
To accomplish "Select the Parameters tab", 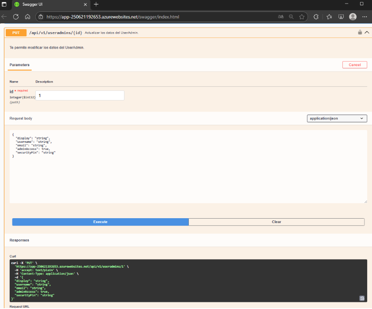I will pyautogui.click(x=19, y=65).
